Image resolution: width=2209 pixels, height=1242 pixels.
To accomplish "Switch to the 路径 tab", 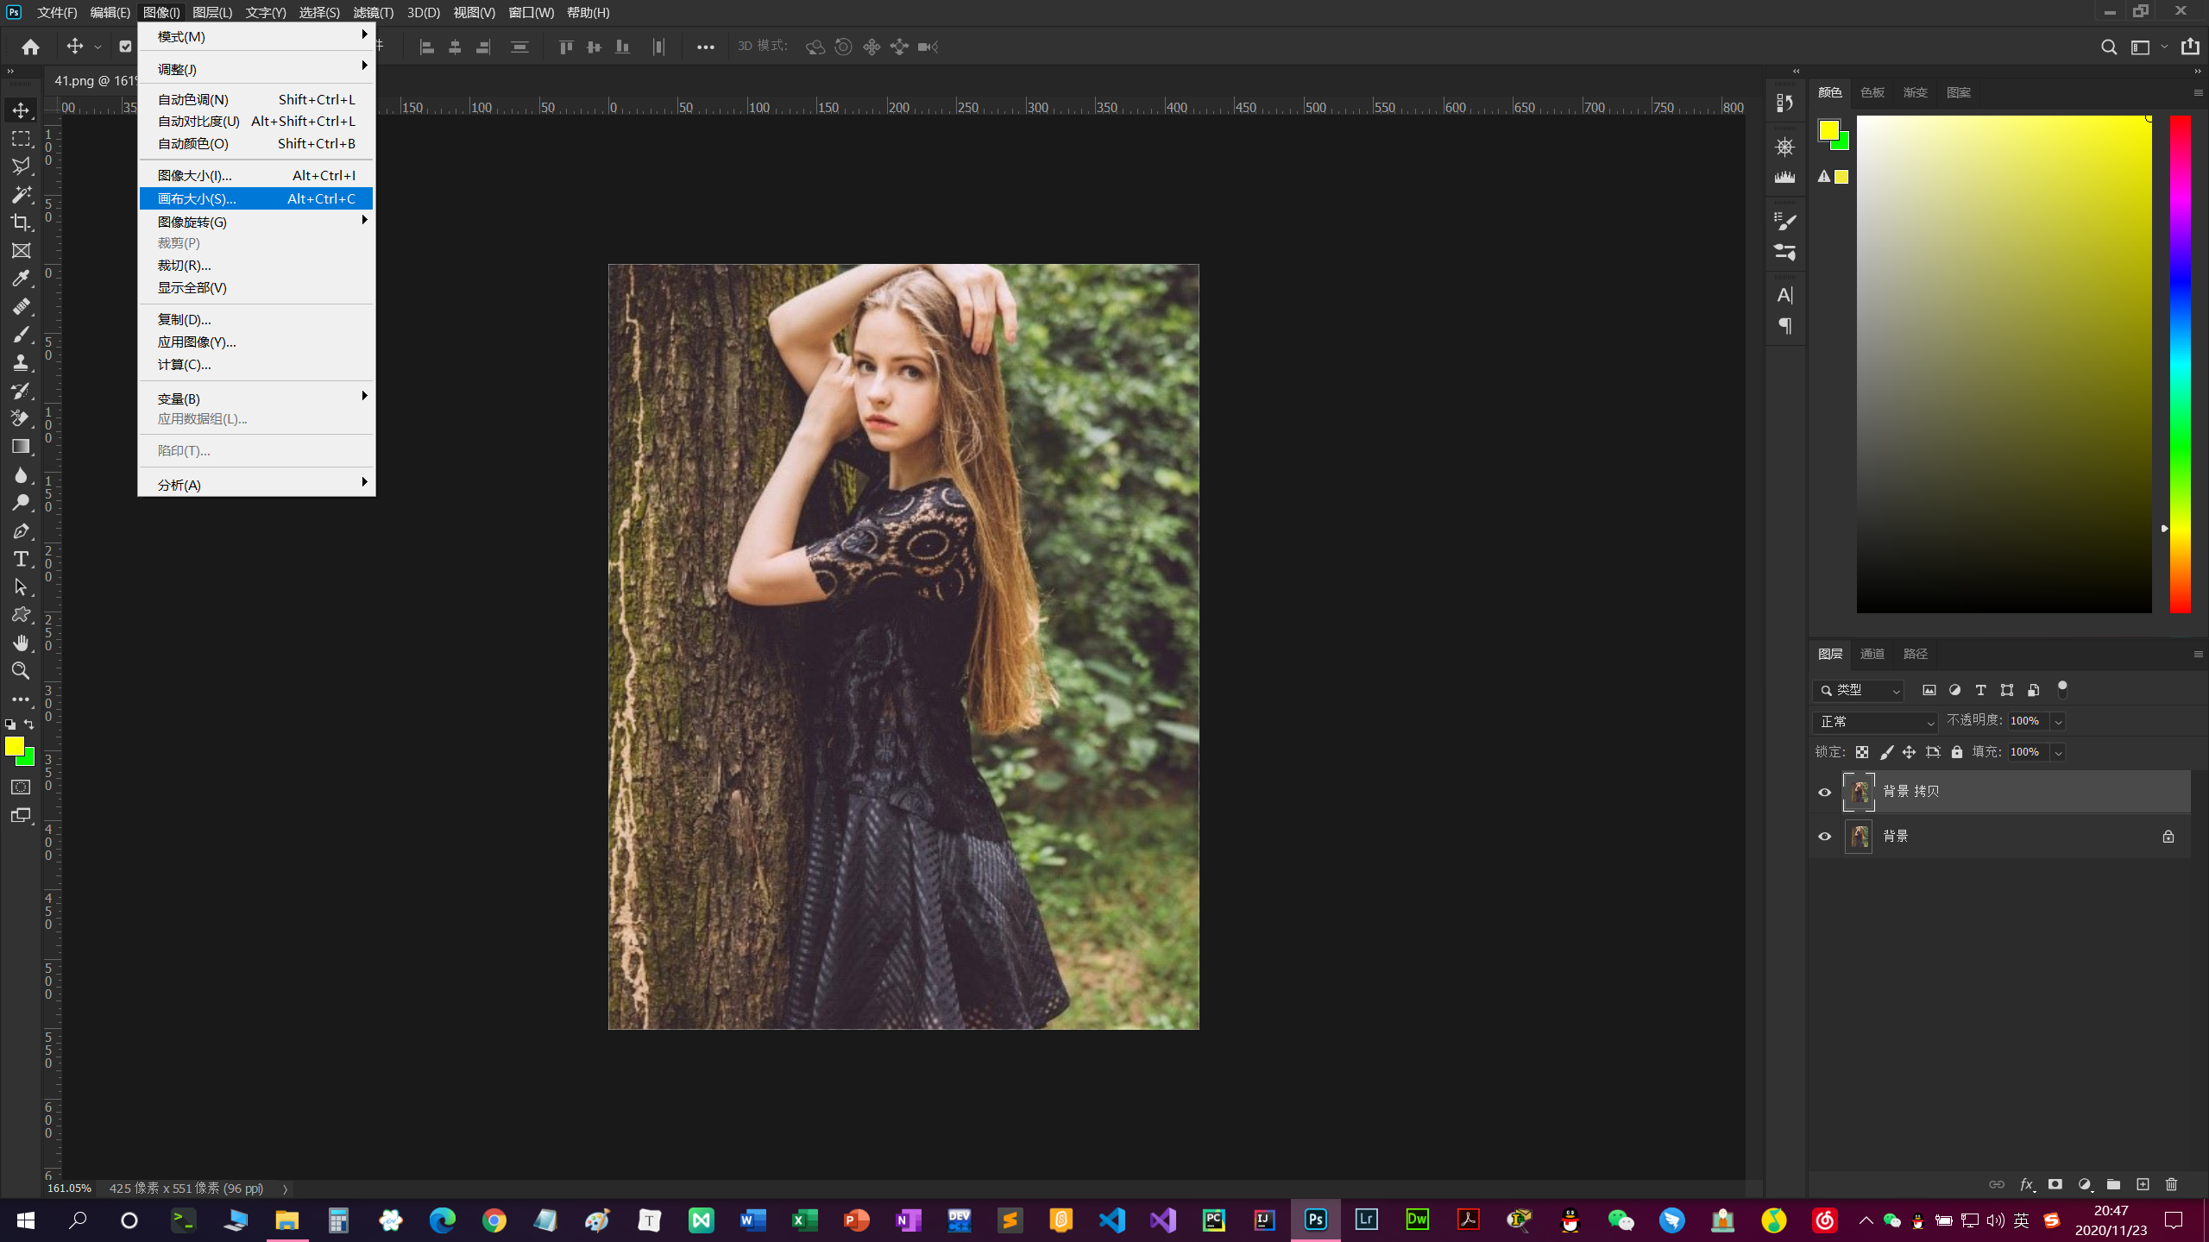I will (x=1915, y=654).
